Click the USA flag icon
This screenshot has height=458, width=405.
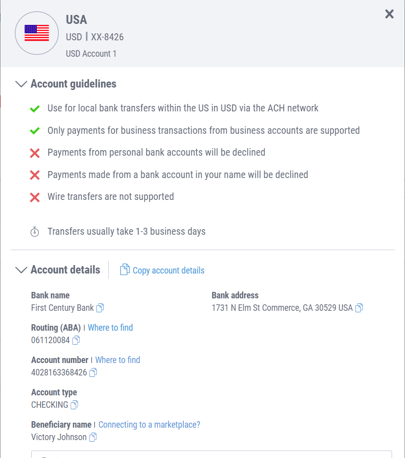[x=37, y=33]
